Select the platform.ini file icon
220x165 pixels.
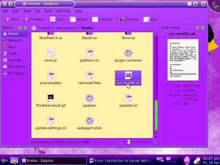click(90, 53)
